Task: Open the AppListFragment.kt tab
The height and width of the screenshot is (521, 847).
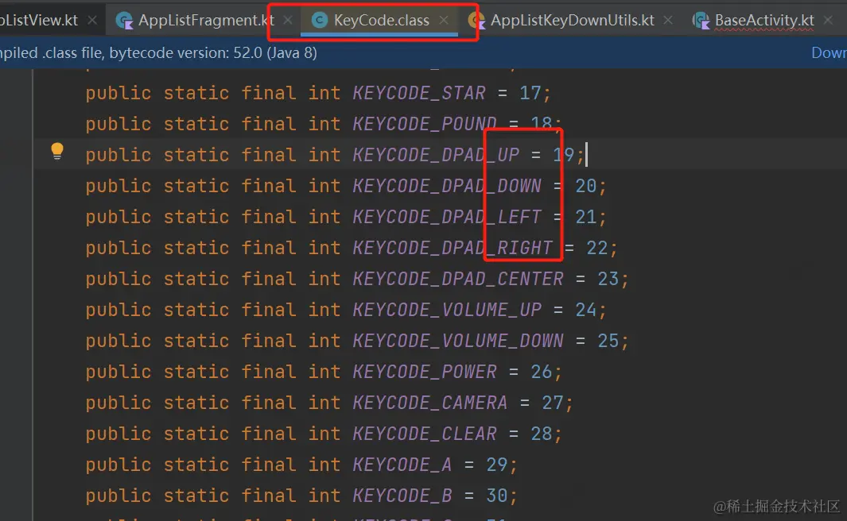Action: point(206,21)
